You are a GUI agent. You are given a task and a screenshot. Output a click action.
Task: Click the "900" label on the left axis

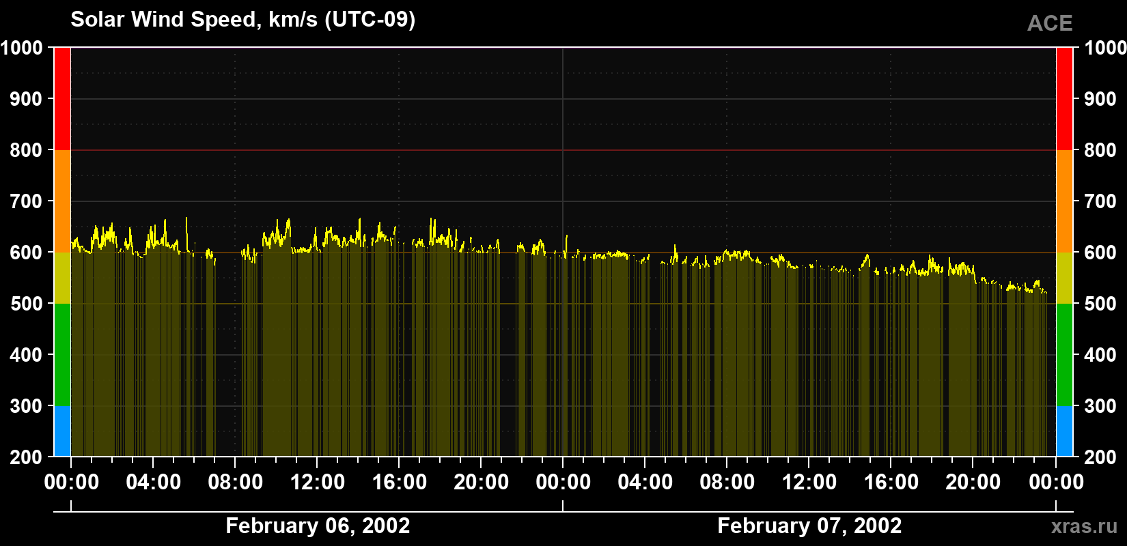[x=27, y=99]
